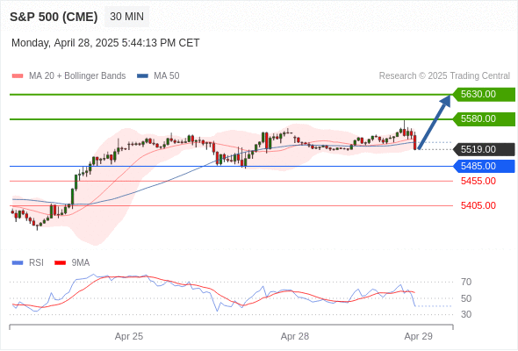The width and height of the screenshot is (518, 351).
Task: Click the 'RSI' legend label
Action: tap(36, 263)
